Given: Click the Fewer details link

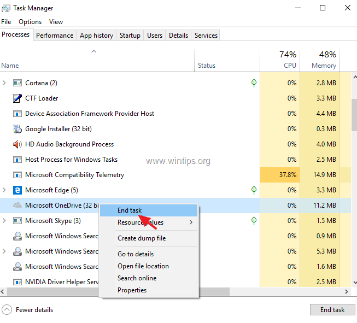Looking at the screenshot, I should (34, 310).
